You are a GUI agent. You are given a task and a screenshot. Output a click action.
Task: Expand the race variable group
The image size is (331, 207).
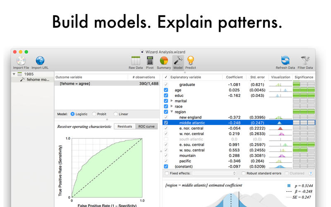point(172,106)
